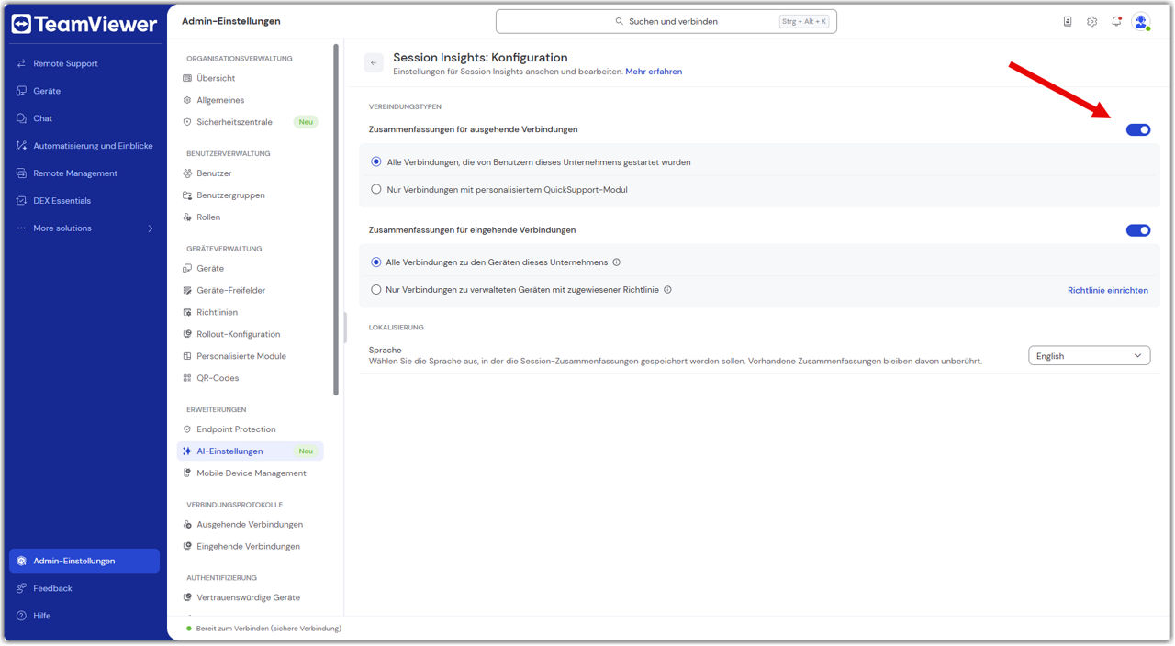The image size is (1175, 646).
Task: Open Eingehende Verbindungen log
Action: [x=250, y=547]
